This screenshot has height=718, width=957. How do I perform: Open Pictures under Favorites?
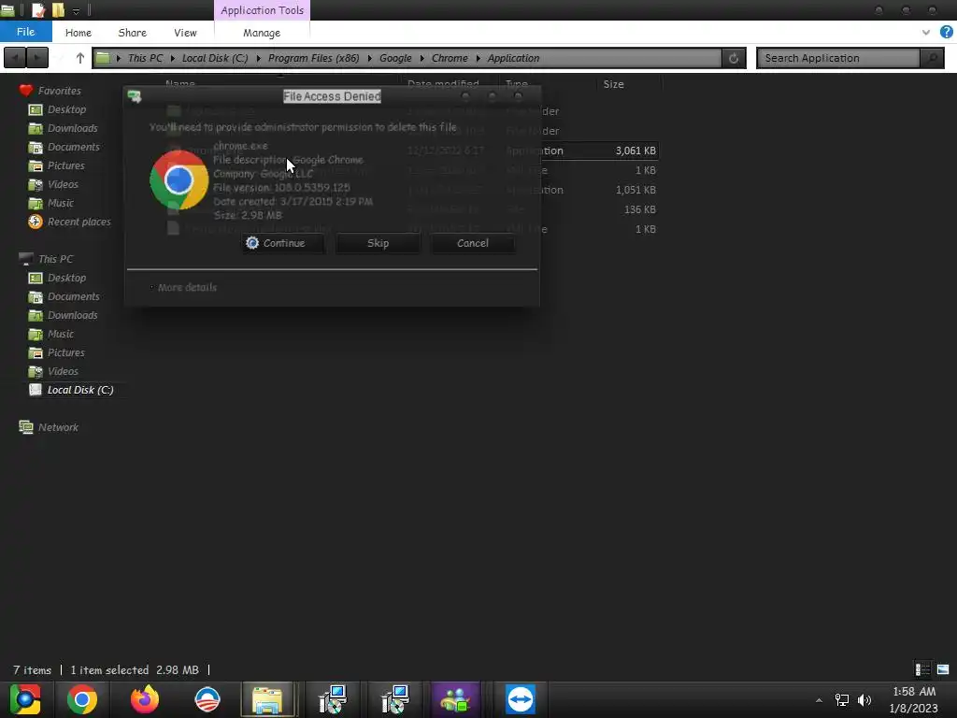(x=66, y=165)
